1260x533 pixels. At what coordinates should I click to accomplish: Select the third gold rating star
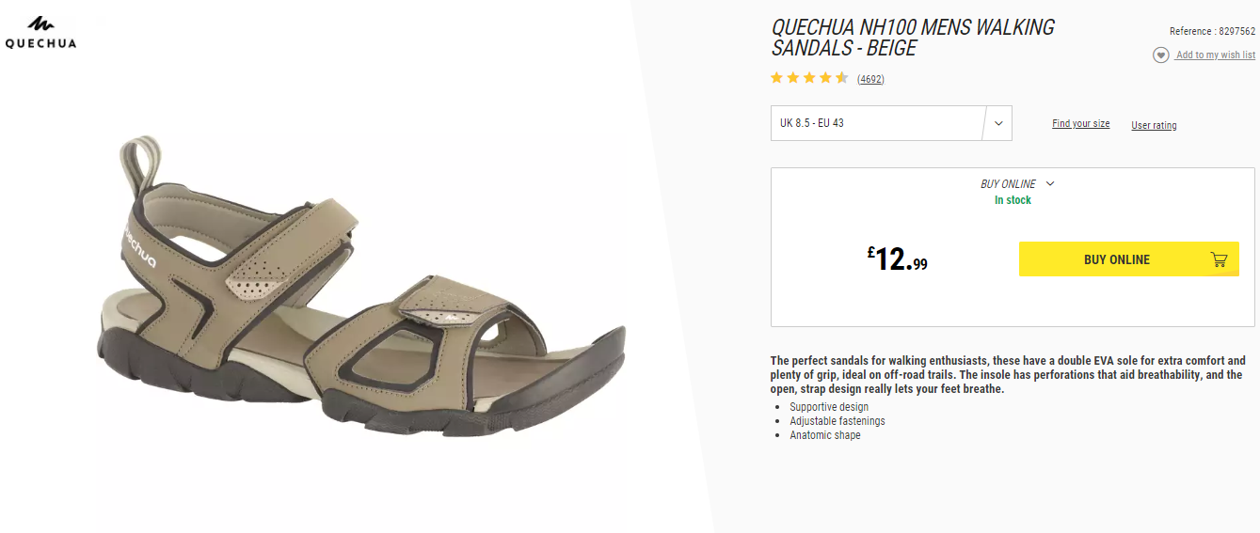(x=809, y=78)
